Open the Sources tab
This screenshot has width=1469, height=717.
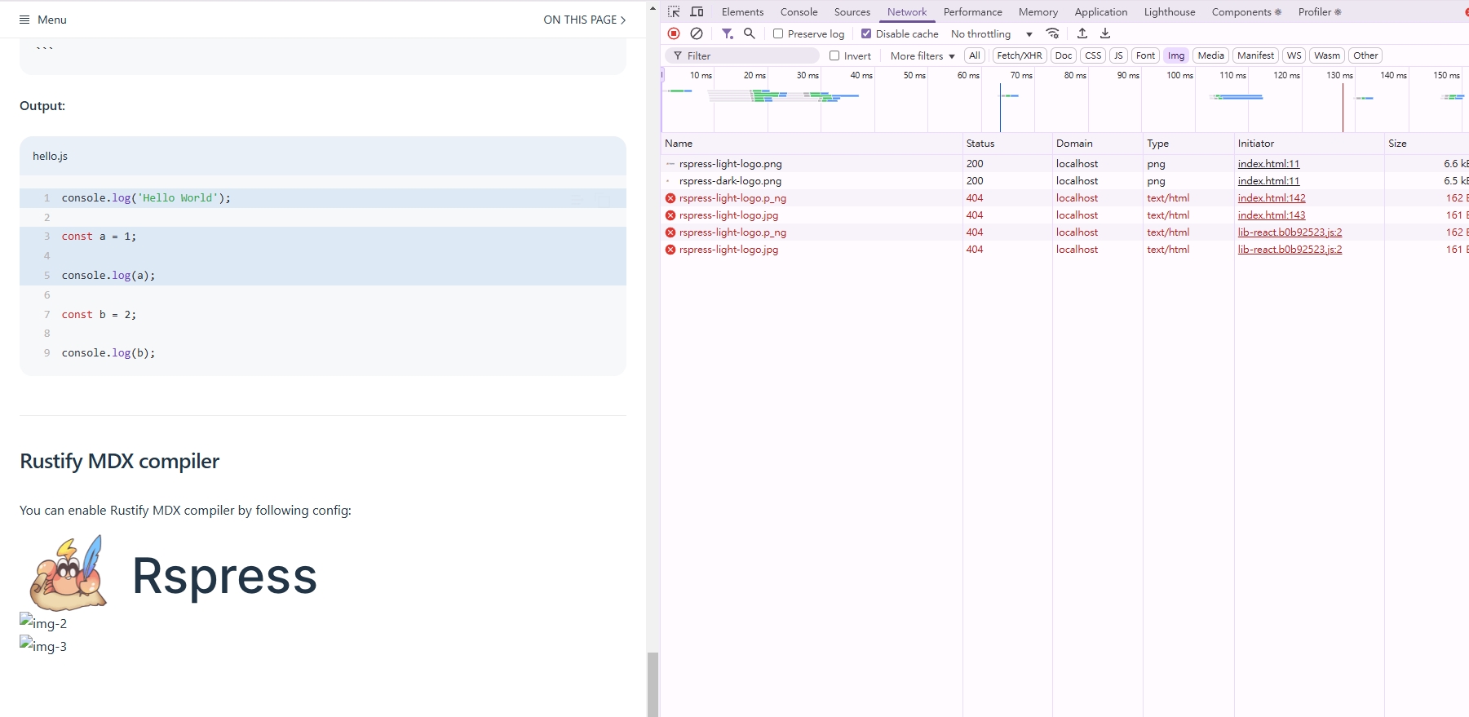tap(852, 11)
